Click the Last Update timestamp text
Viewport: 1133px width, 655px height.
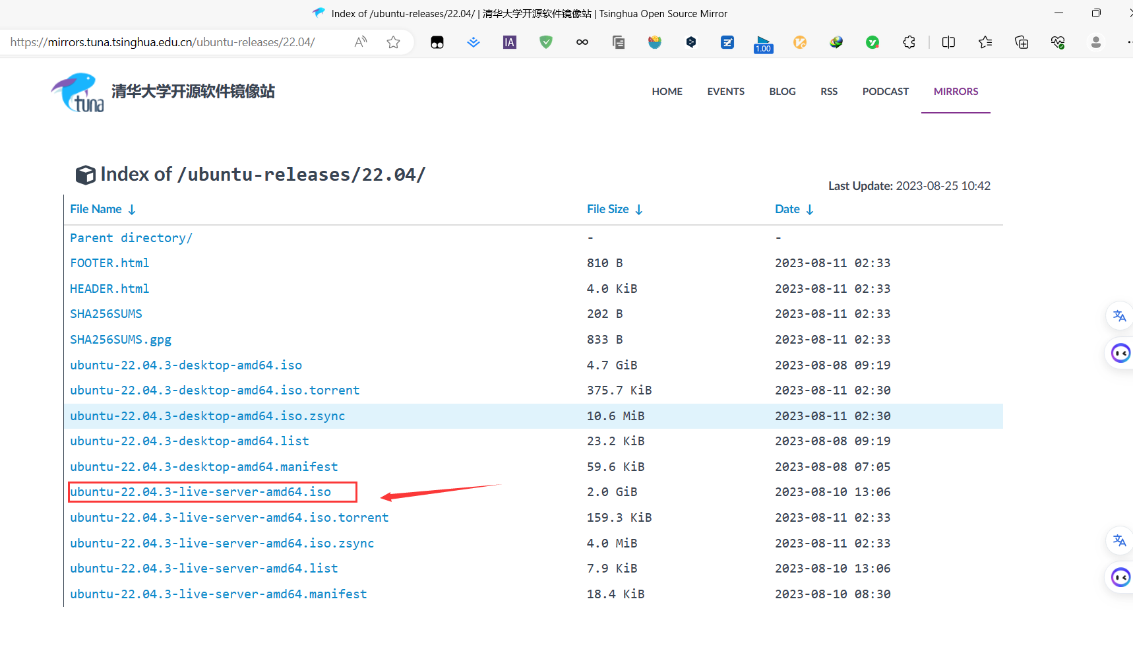point(909,186)
